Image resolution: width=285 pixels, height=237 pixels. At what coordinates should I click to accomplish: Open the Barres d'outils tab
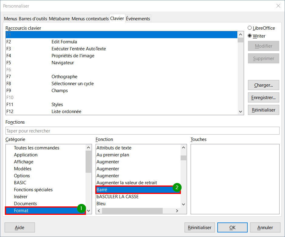(33, 19)
